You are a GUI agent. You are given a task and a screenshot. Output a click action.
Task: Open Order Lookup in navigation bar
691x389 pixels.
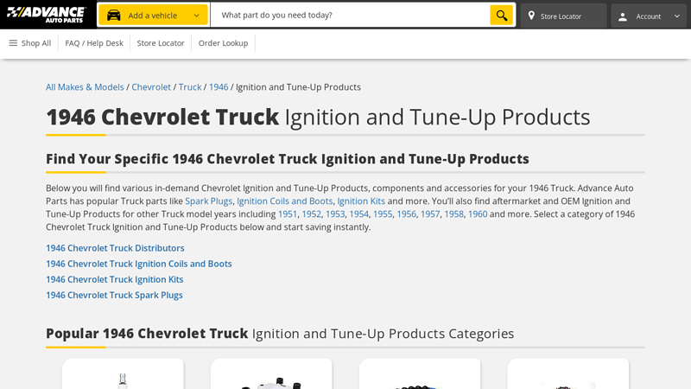click(x=223, y=43)
